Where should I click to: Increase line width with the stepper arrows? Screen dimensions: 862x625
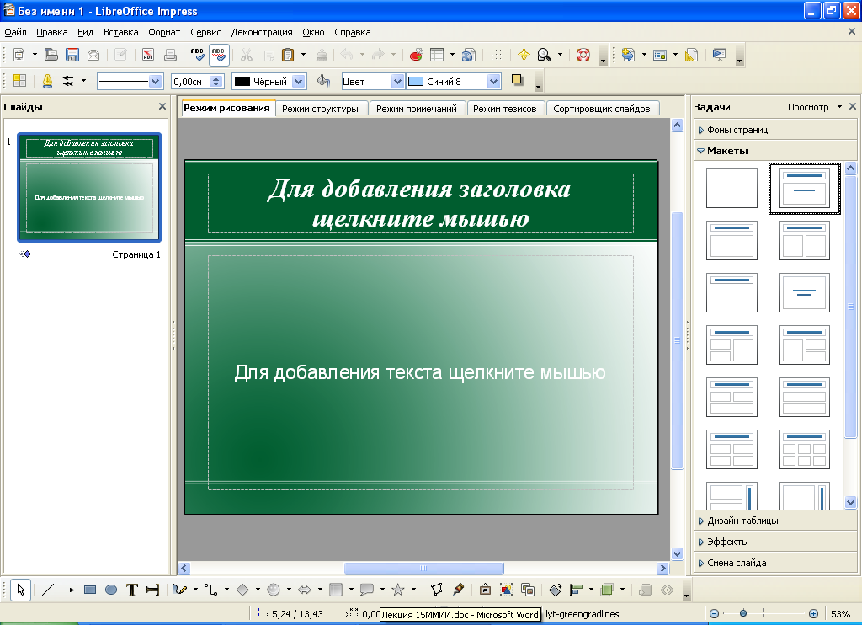click(x=216, y=78)
